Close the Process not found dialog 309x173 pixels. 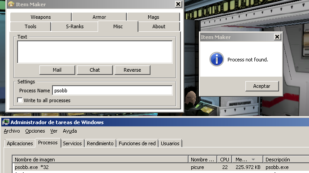tap(277, 37)
